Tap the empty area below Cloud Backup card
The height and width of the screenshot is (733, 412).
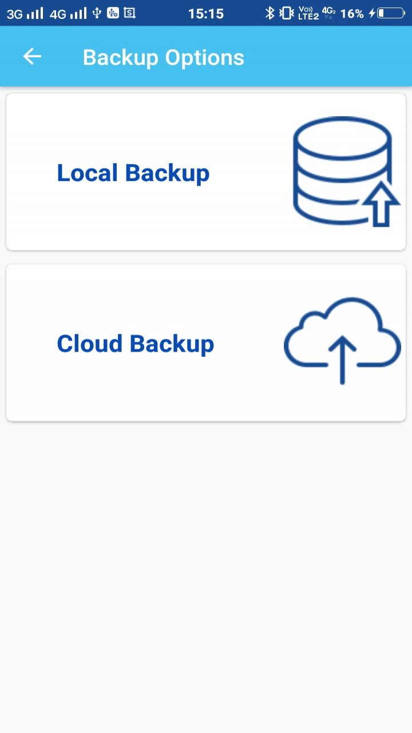pos(206,573)
